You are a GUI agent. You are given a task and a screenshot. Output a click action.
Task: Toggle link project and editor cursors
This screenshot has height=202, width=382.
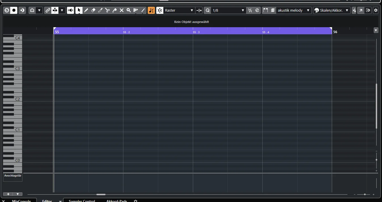(x=48, y=10)
